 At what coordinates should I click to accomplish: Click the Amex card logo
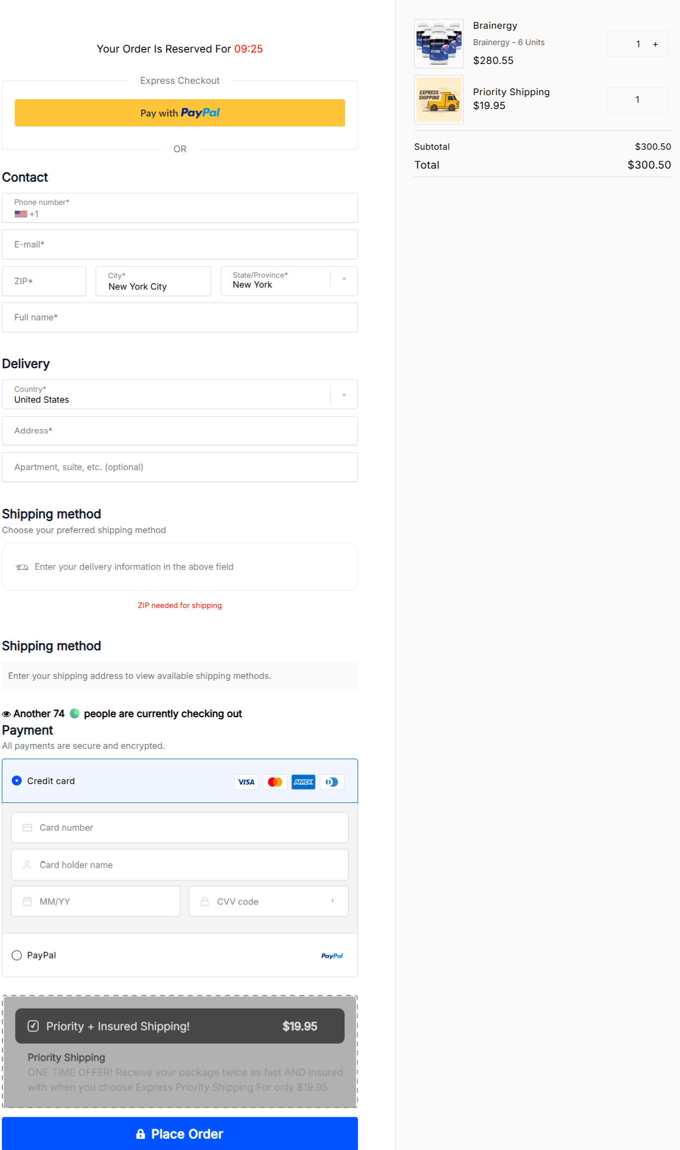coord(304,782)
